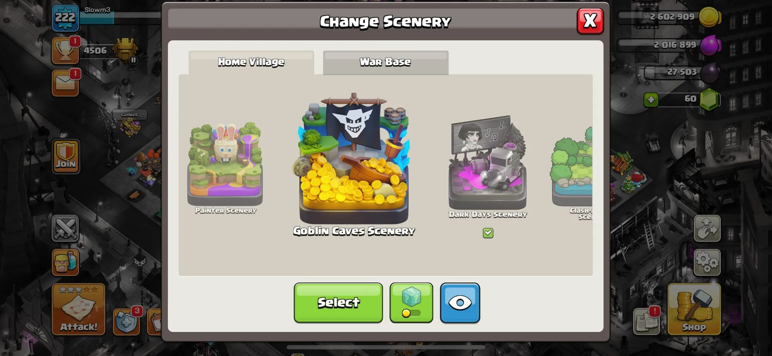Click the green Select button
This screenshot has width=772, height=356.
(338, 303)
